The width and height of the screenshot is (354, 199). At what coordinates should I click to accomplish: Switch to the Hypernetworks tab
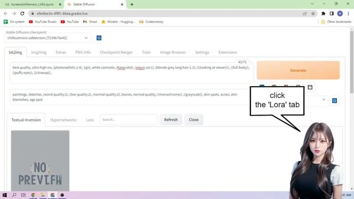tap(64, 120)
